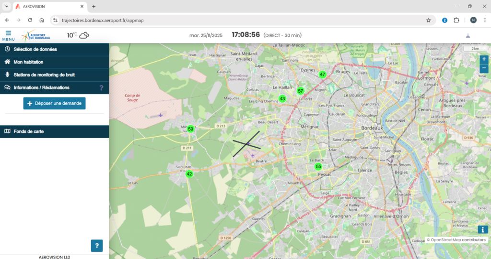This screenshot has height=259, width=491.
Task: Click the user profile icon at top right
Action: [468, 35]
